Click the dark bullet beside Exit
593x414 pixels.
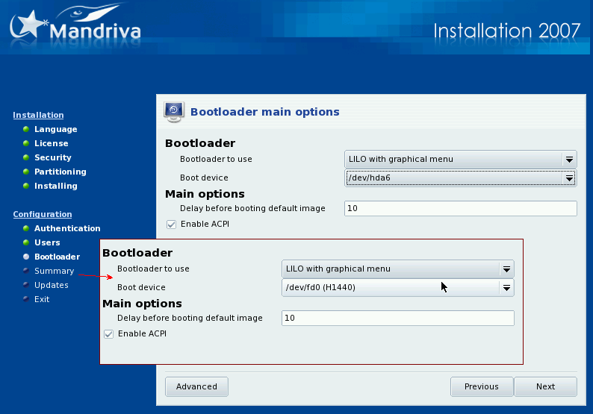(x=26, y=299)
